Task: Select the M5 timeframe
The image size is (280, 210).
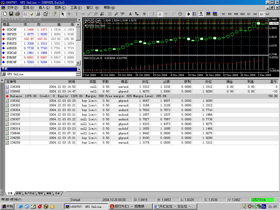Action: [x=230, y=14]
